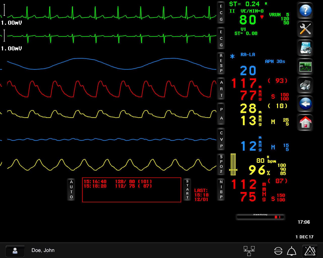The image size is (323, 258).
Task: Select the CVP waveform label
Action: pos(221,139)
